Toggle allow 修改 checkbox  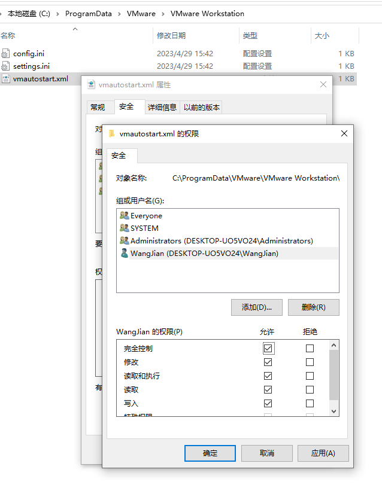[268, 362]
